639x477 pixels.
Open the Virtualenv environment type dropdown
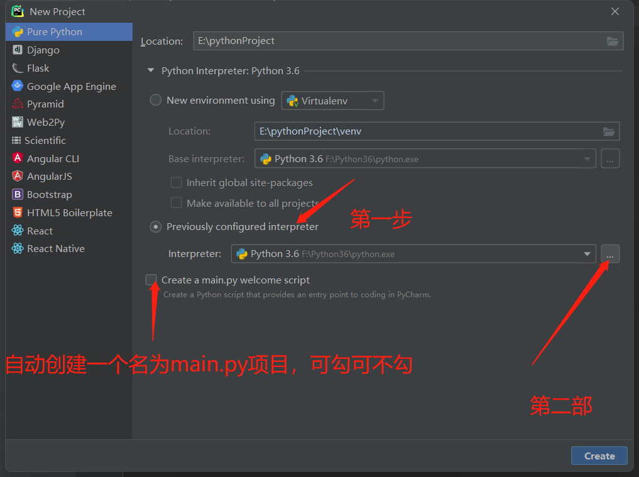click(332, 101)
